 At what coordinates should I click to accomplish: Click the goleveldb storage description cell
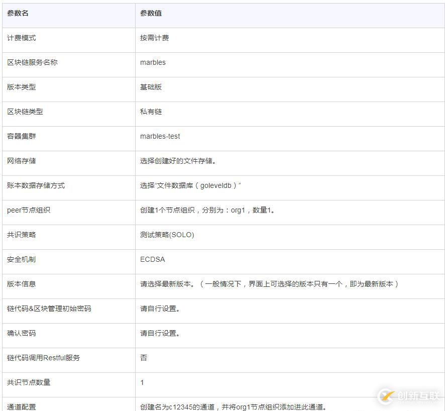point(188,185)
